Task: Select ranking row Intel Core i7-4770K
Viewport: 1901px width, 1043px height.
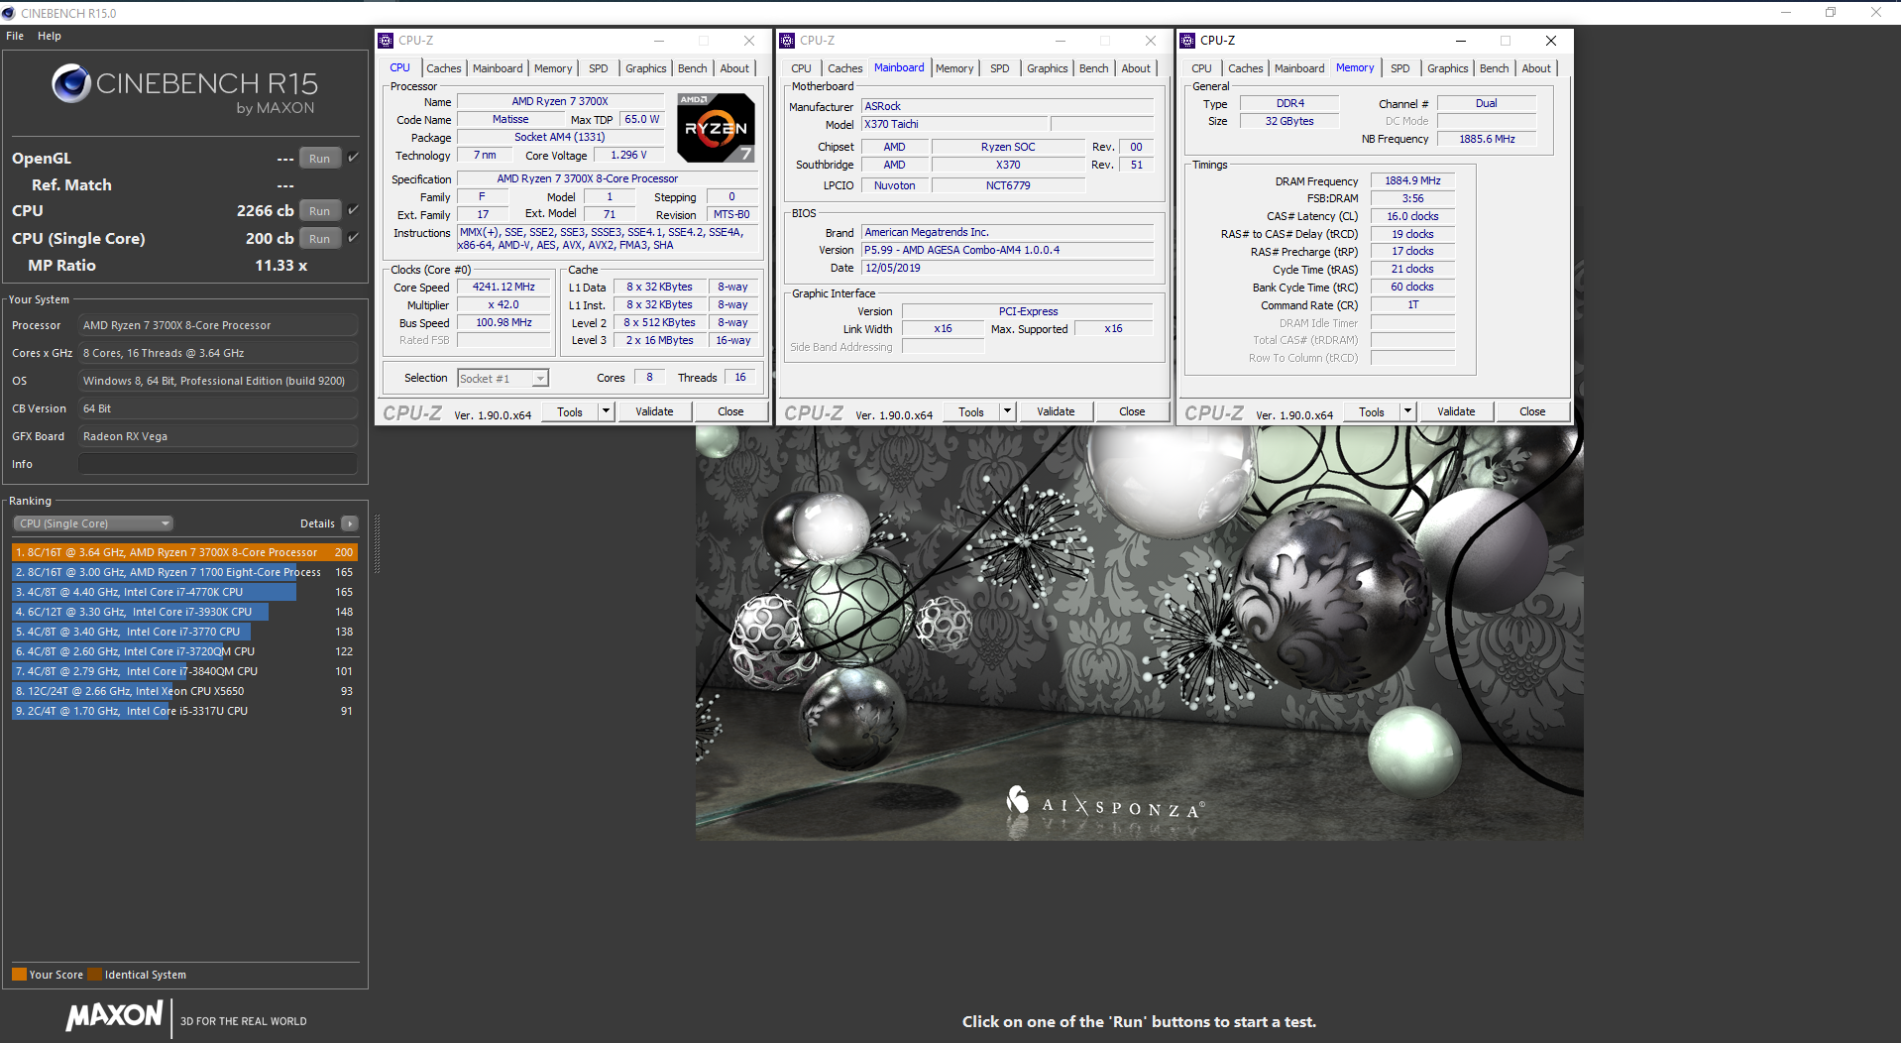Action: (x=184, y=592)
